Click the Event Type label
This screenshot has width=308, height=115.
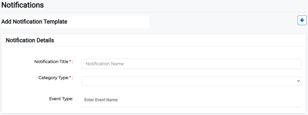coord(61,99)
